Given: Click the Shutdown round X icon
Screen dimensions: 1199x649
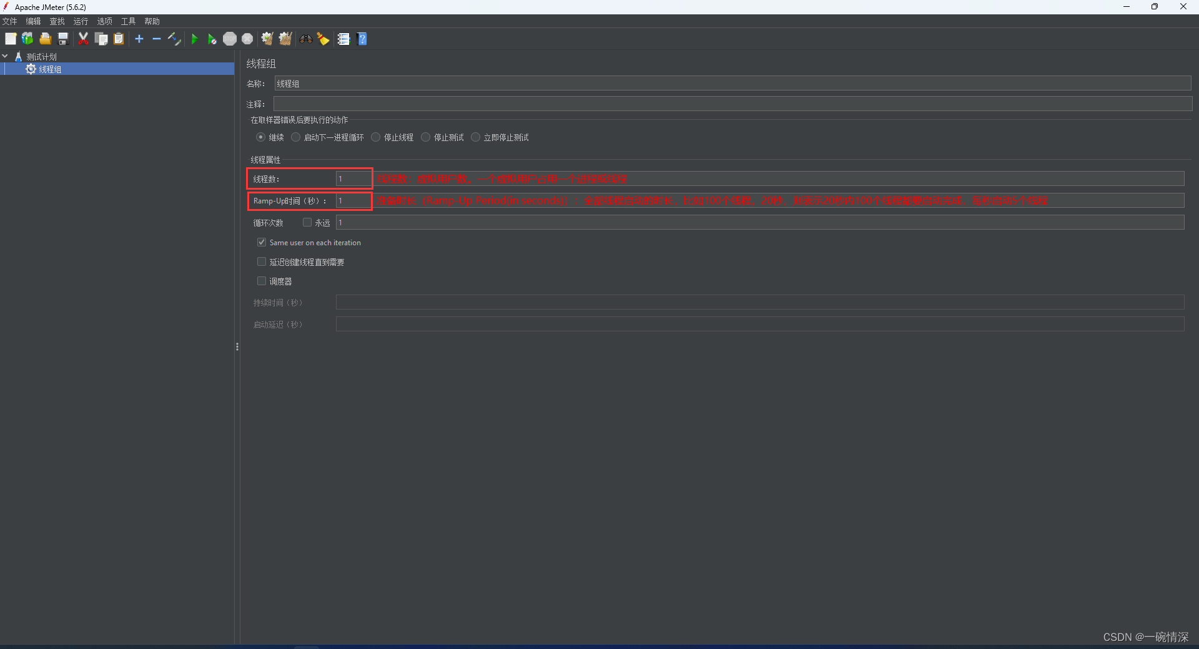Looking at the screenshot, I should tap(247, 39).
